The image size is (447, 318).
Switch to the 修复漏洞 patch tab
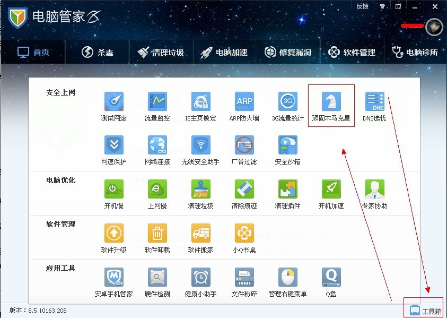[287, 52]
